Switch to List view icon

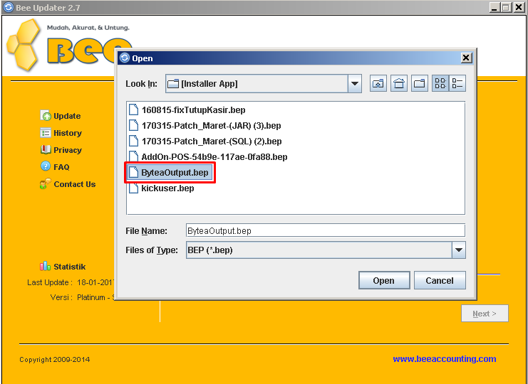coord(440,83)
